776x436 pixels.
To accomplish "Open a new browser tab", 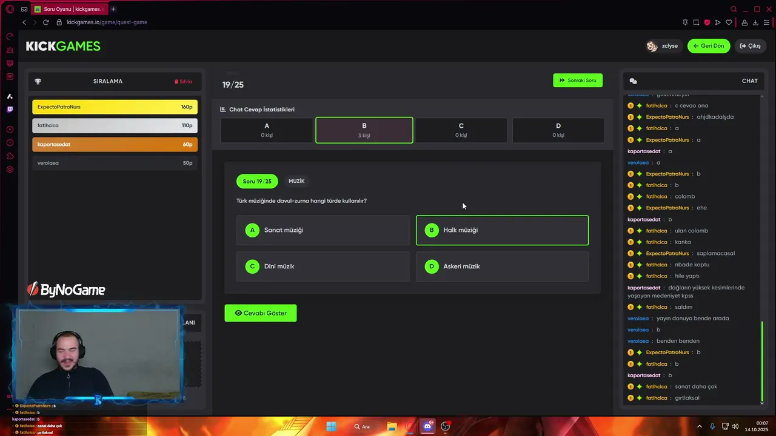I will (113, 9).
